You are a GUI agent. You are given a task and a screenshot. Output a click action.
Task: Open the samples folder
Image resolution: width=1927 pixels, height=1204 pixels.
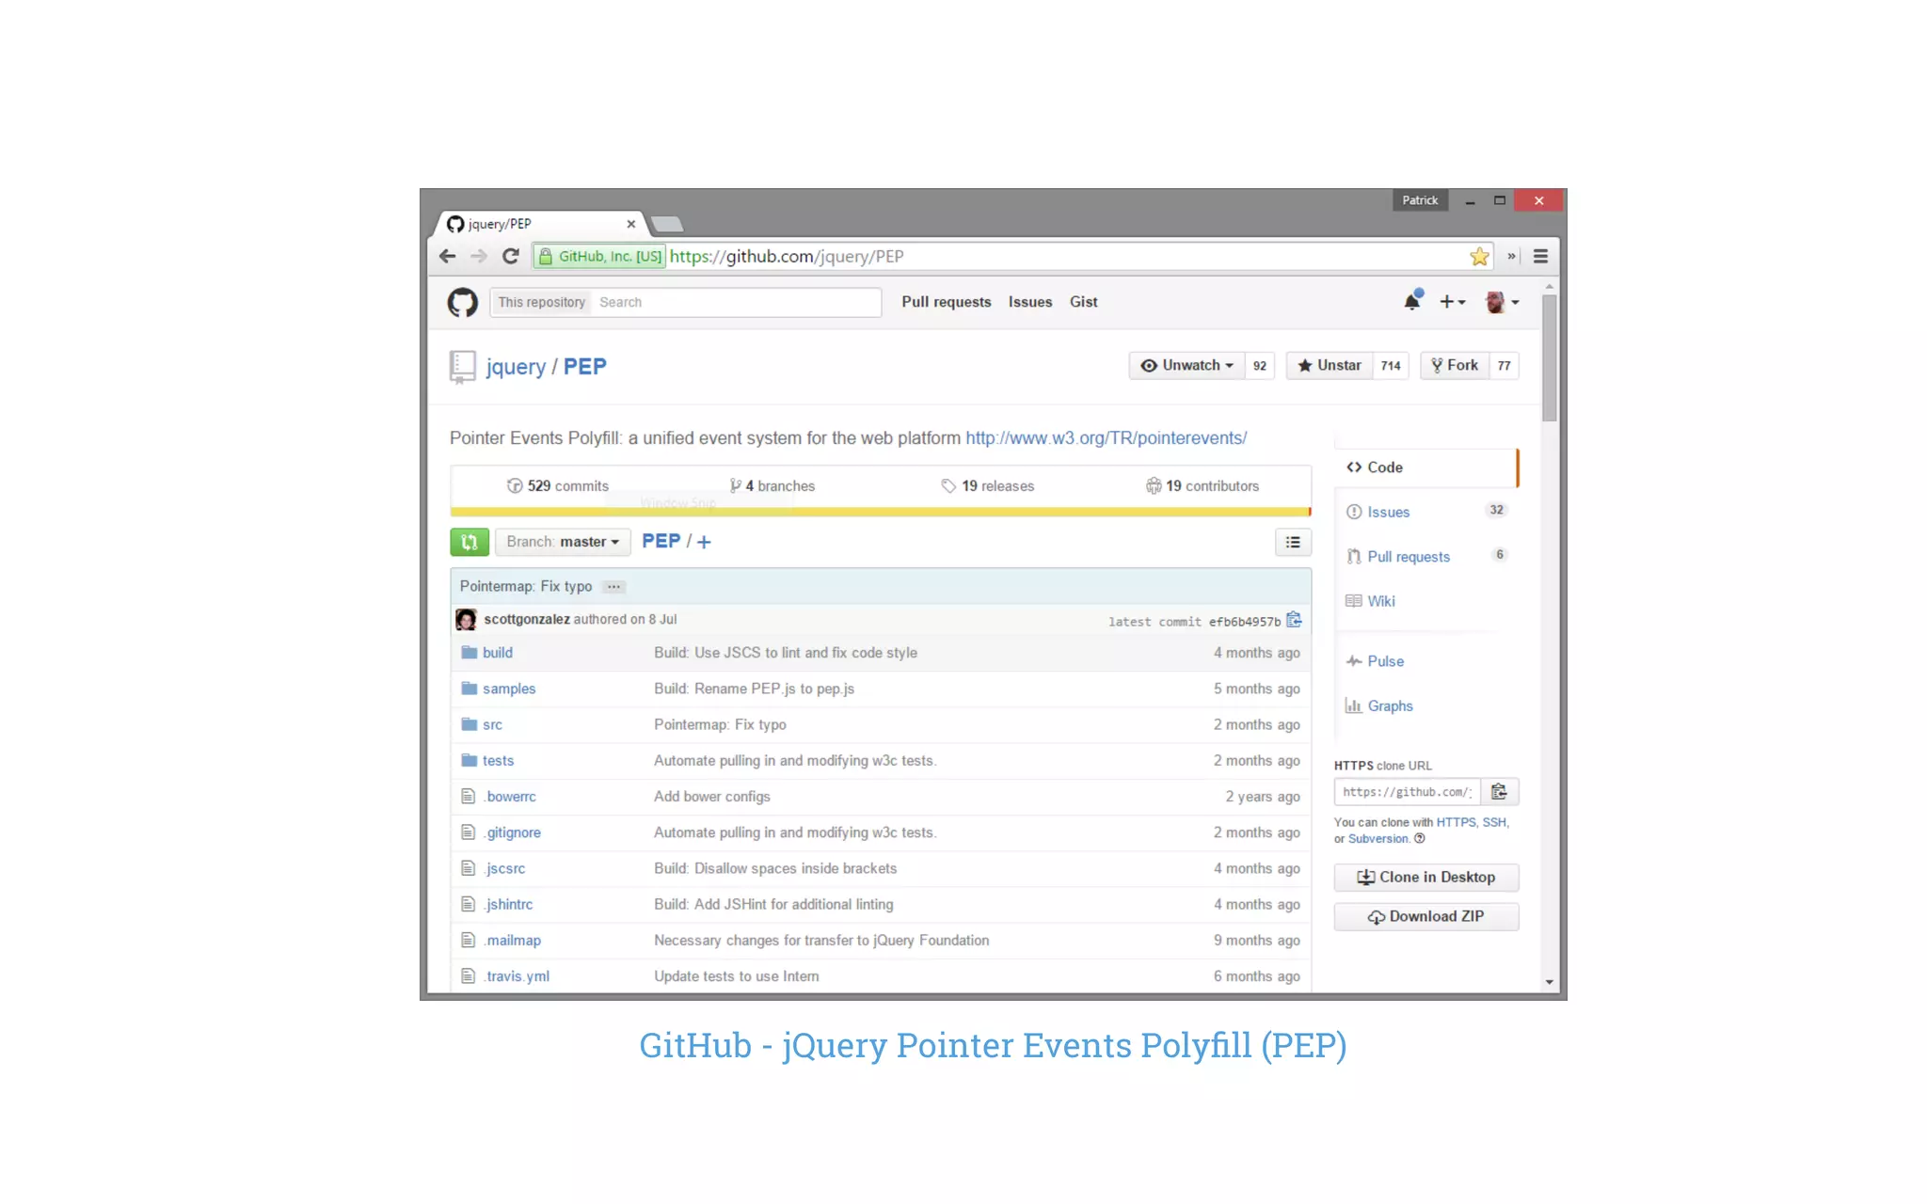coord(509,689)
